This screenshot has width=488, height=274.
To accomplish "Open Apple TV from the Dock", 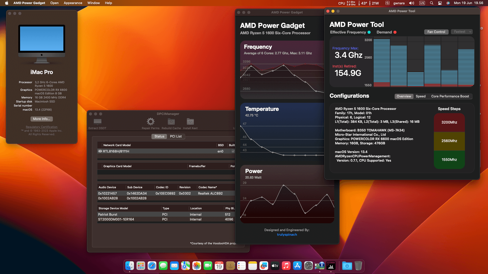I will tap(275, 266).
